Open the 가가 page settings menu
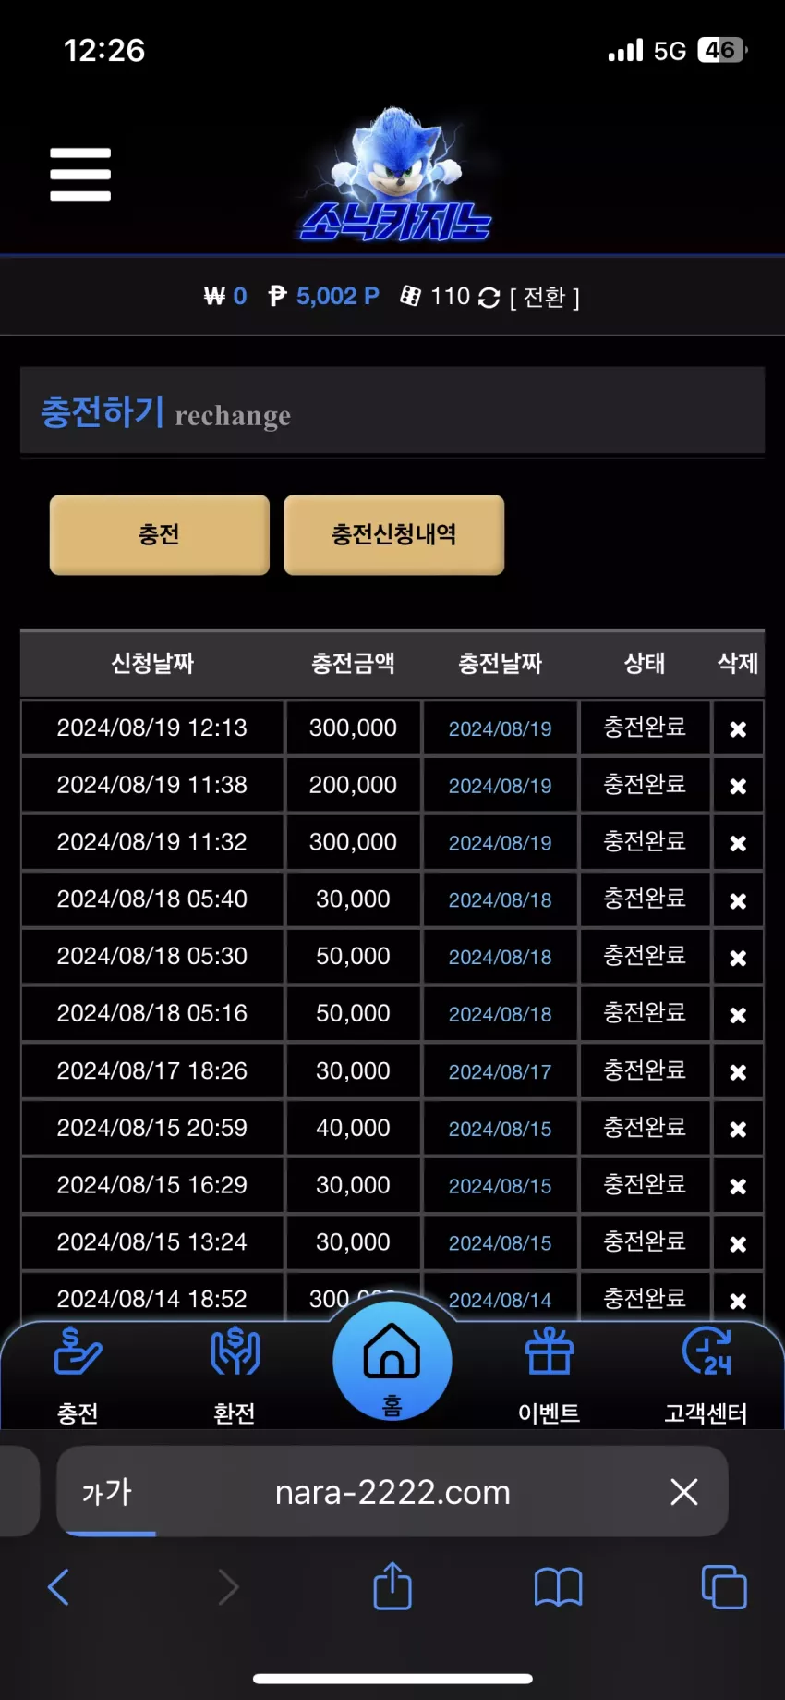Image resolution: width=785 pixels, height=1700 pixels. 107,1492
